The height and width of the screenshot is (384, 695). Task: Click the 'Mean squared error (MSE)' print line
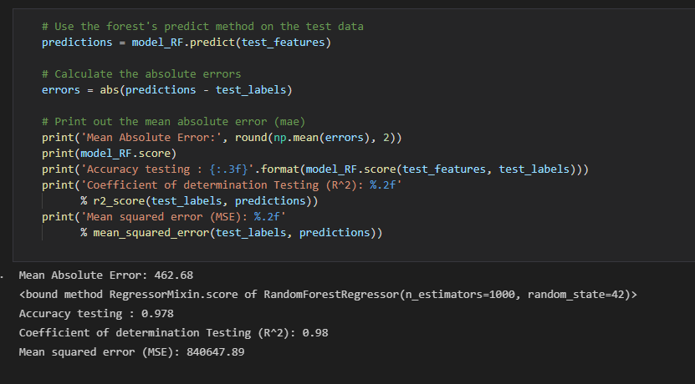point(164,217)
